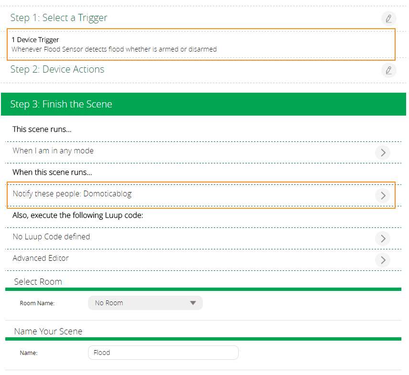Expand Step 1: Select a Trigger
This screenshot has width=409, height=375.
(x=59, y=18)
